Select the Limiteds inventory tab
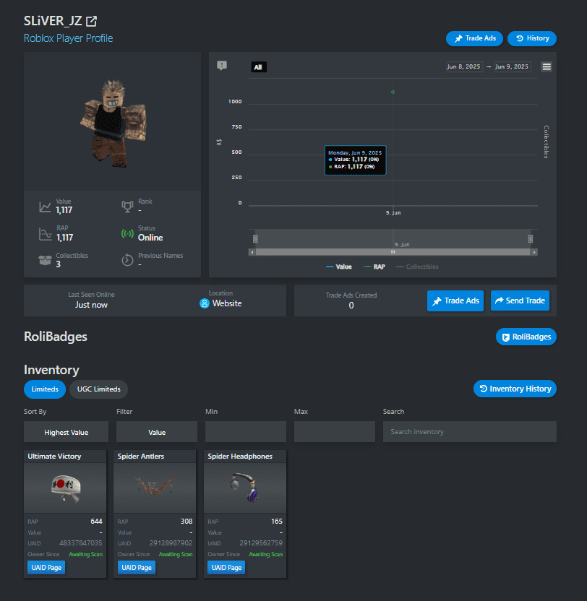 pos(45,389)
